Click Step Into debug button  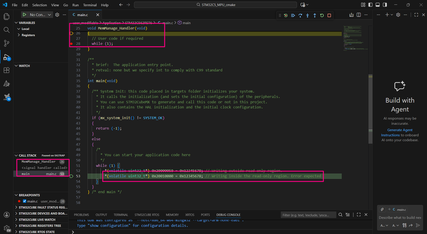coord(308,15)
